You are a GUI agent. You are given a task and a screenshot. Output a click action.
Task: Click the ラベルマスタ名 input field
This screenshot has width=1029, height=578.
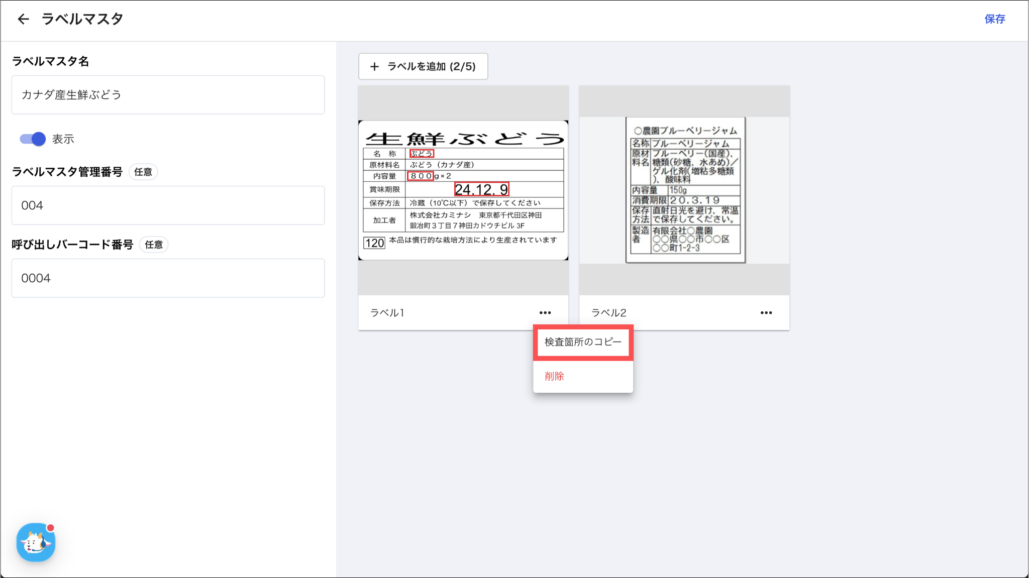click(x=168, y=95)
